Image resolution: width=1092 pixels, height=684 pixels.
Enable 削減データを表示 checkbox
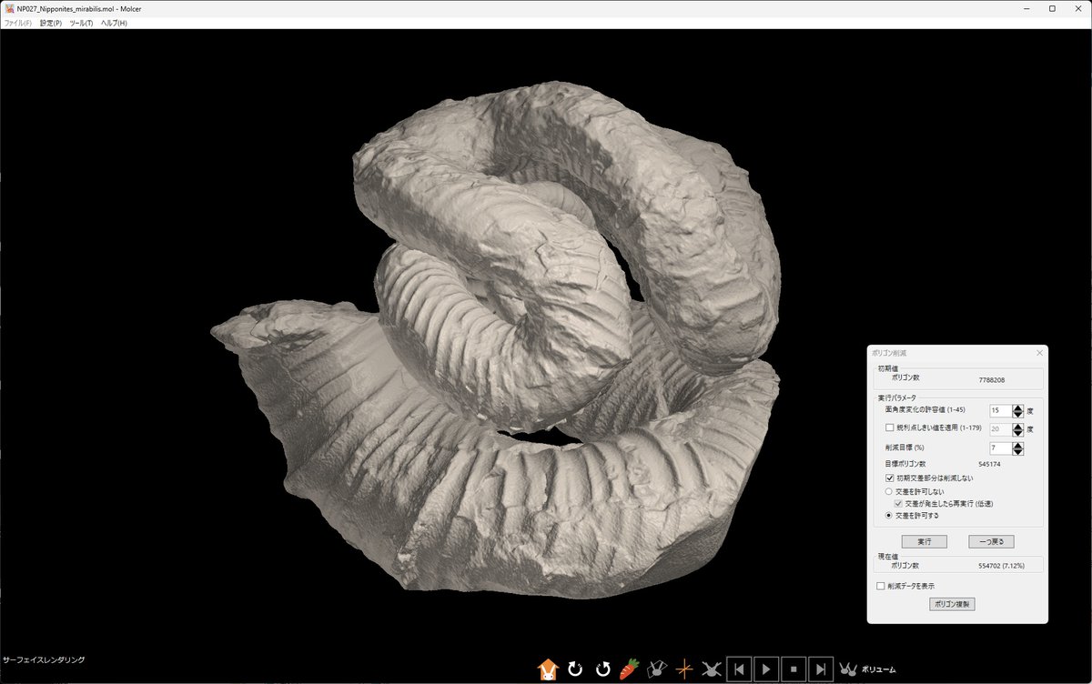881,586
